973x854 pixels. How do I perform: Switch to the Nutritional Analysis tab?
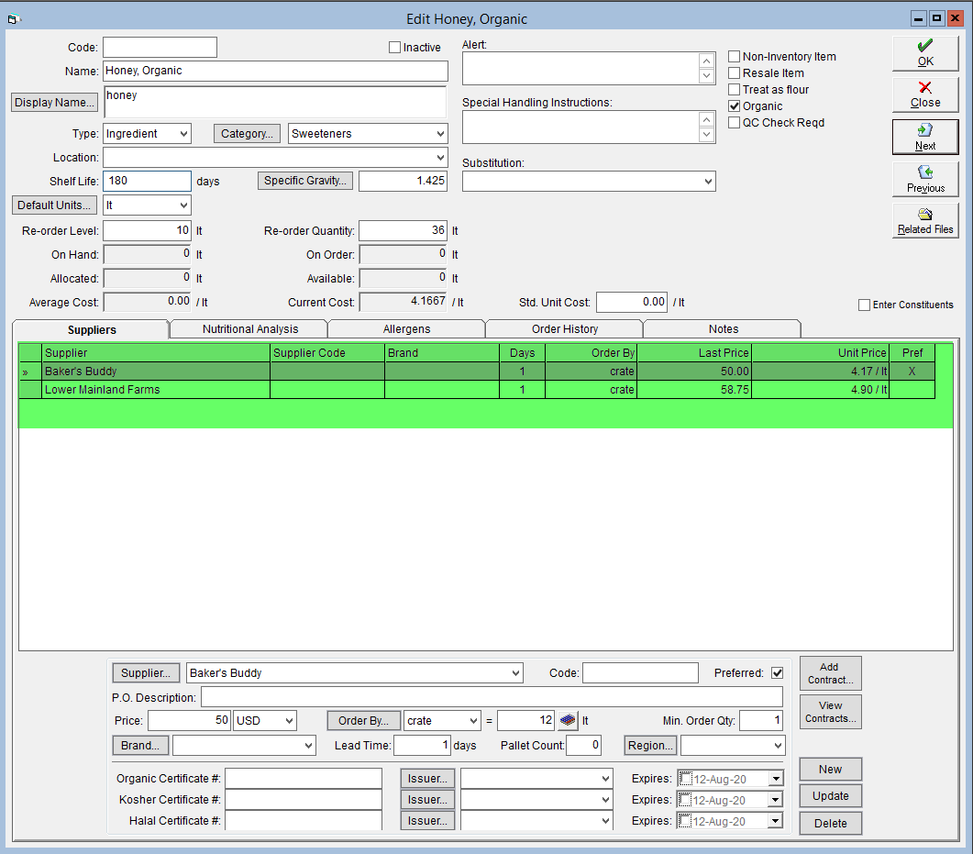(x=250, y=329)
